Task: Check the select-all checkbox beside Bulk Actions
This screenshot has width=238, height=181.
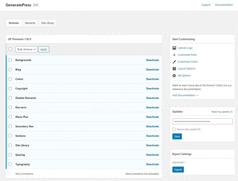Action: (10, 49)
